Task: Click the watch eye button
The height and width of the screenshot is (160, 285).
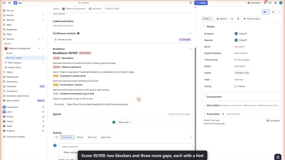Action: (266, 12)
